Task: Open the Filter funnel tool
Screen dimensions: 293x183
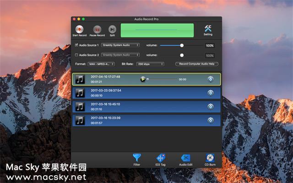Action: (137, 158)
